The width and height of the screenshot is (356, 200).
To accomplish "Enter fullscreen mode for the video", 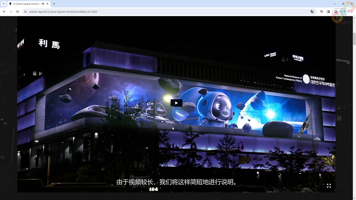I will click(329, 186).
